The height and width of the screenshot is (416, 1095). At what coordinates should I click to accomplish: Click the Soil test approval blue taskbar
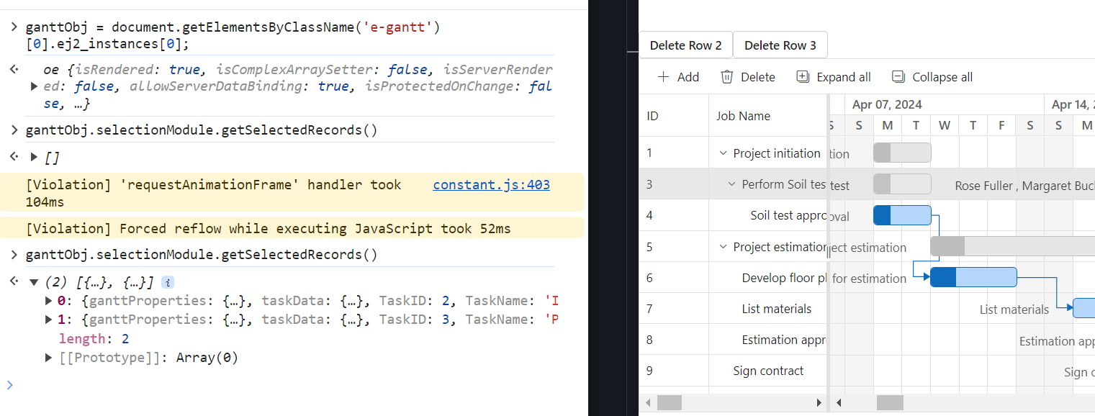[x=902, y=215]
